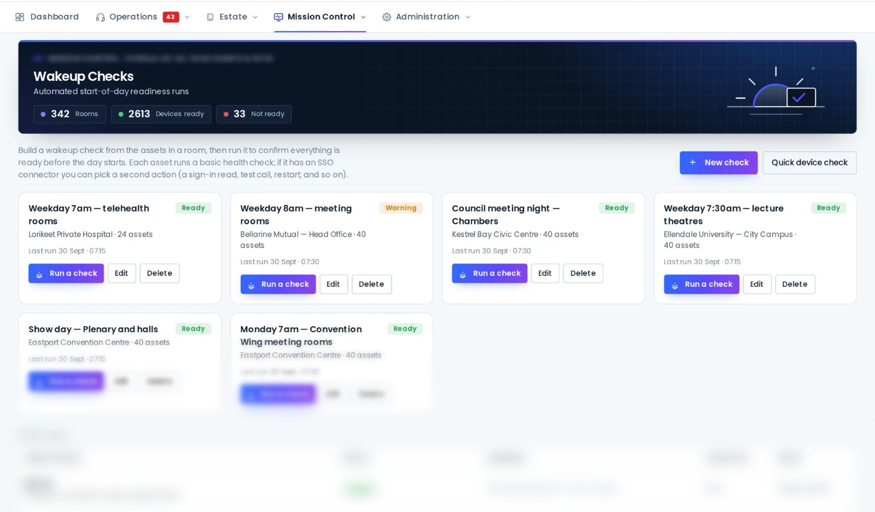Click the 2613 Devices ready chip

coord(161,114)
